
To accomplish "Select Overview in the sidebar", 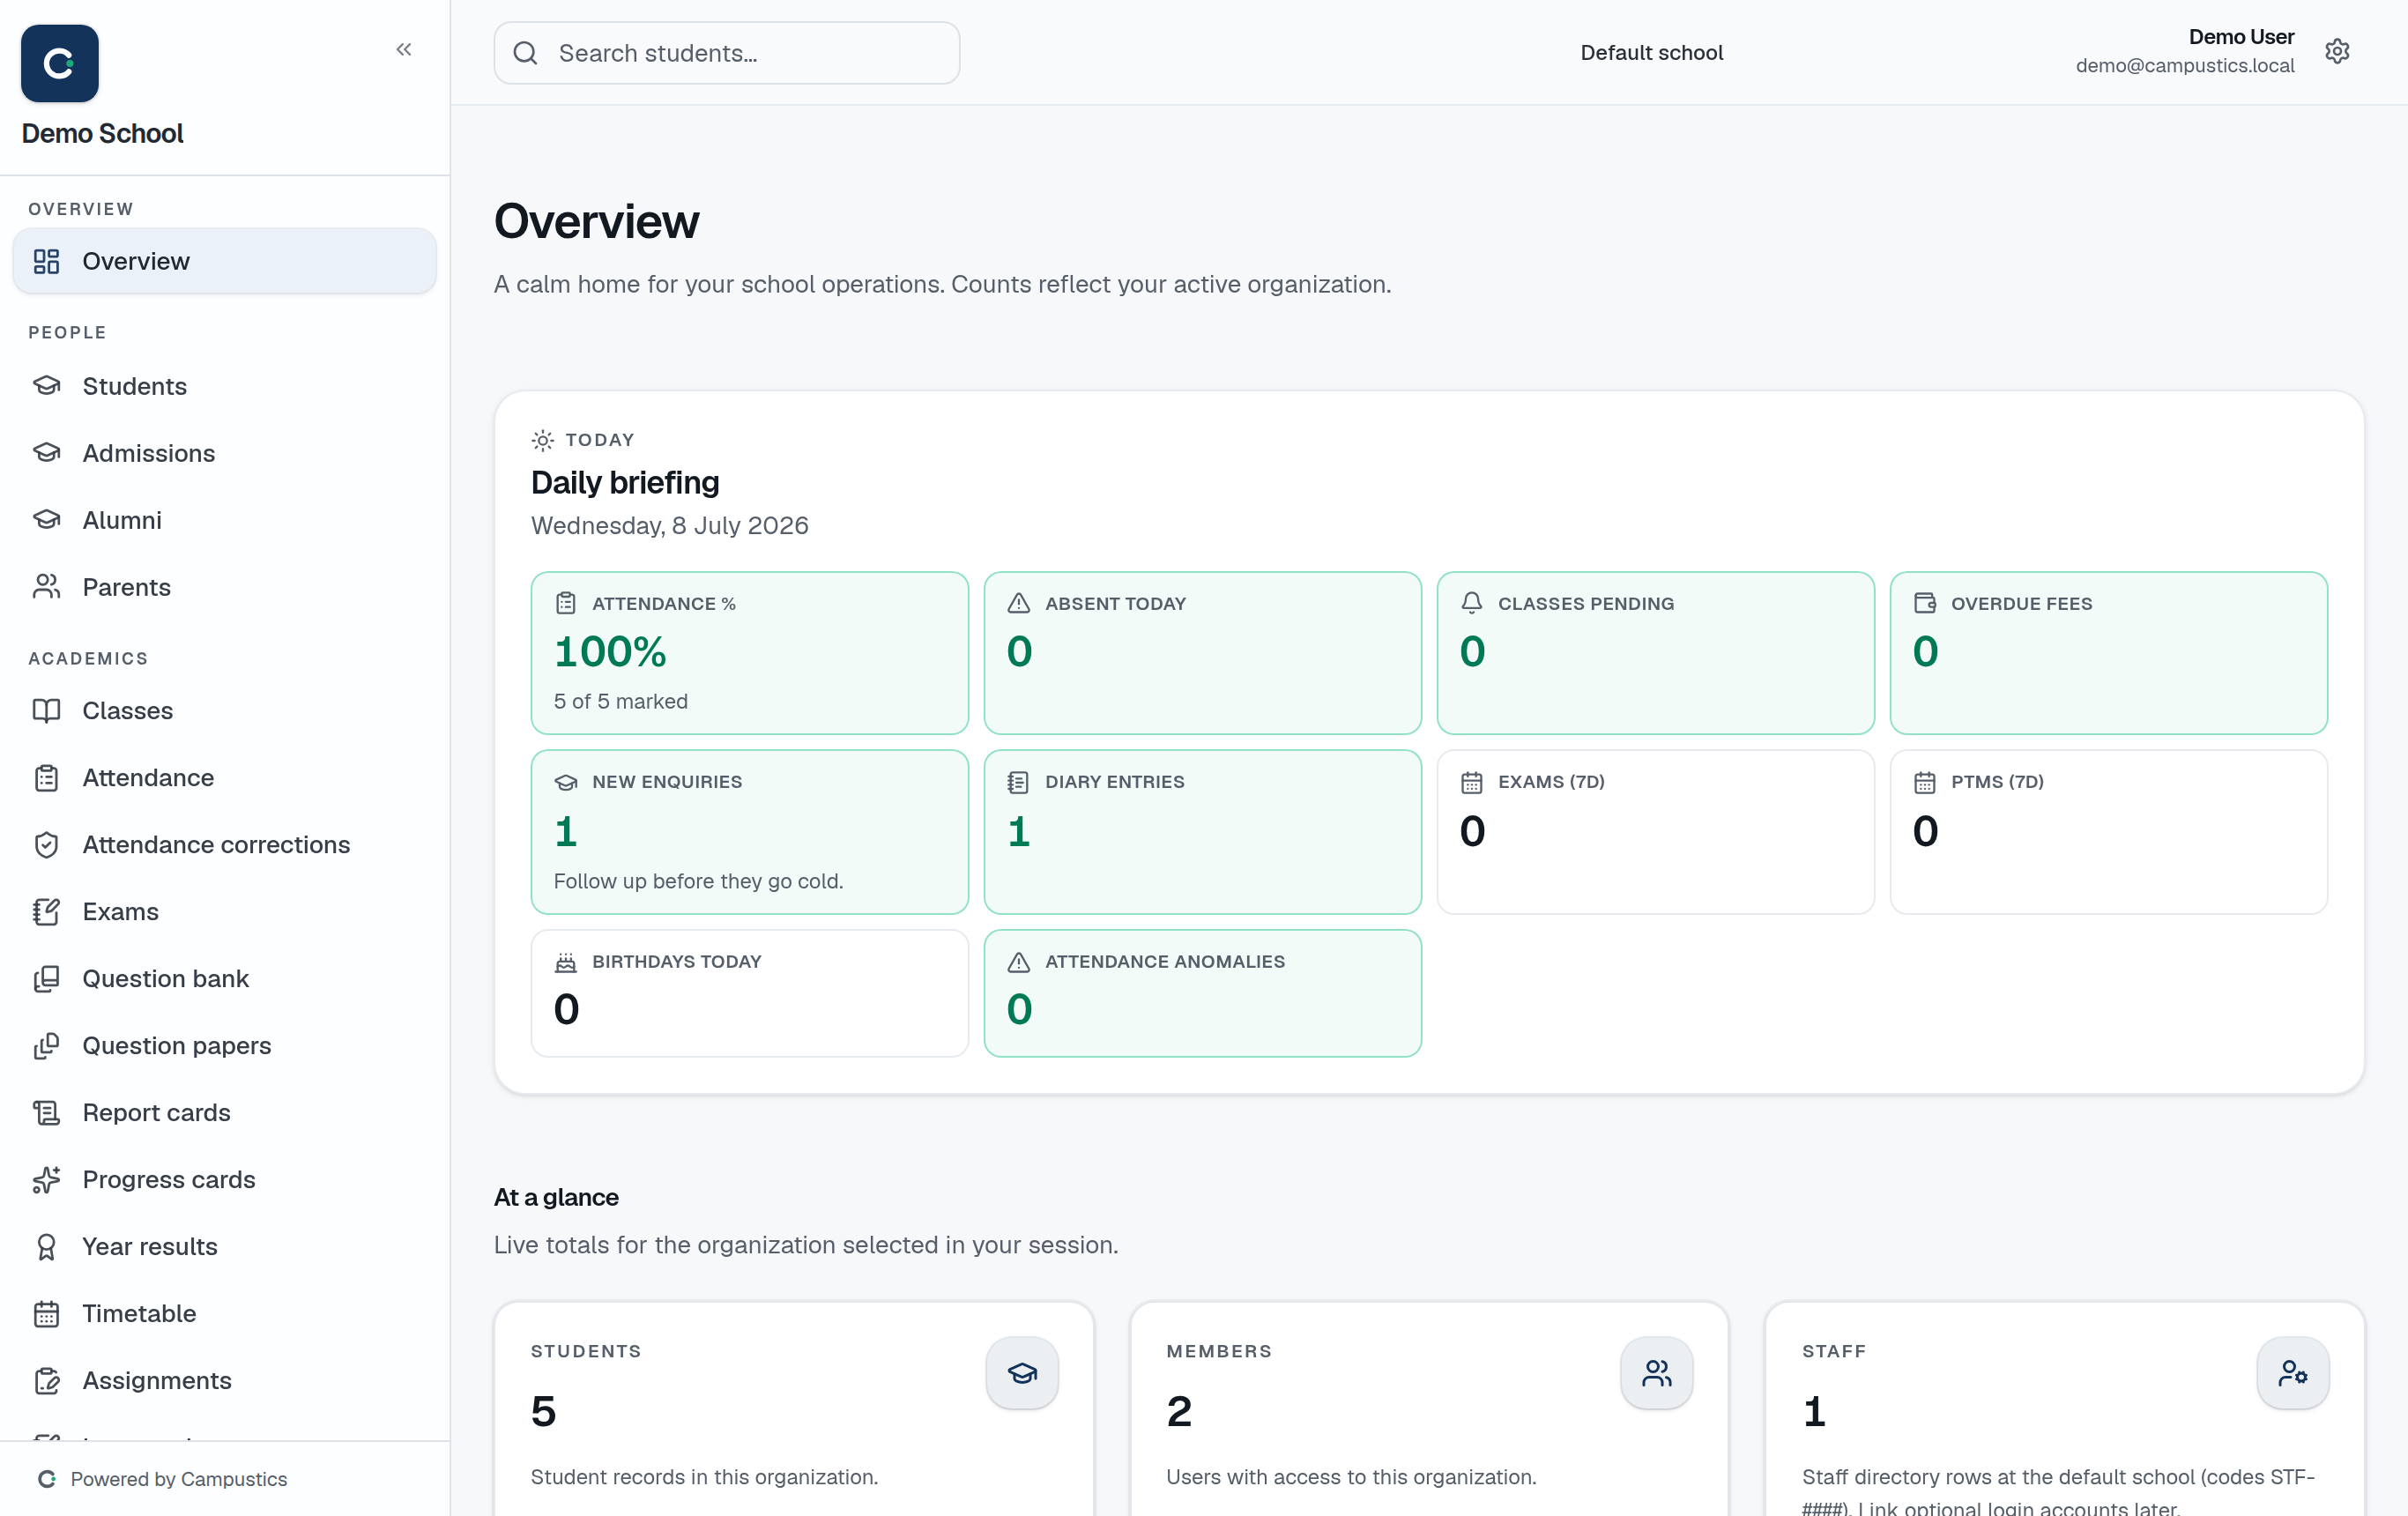I will 224,261.
